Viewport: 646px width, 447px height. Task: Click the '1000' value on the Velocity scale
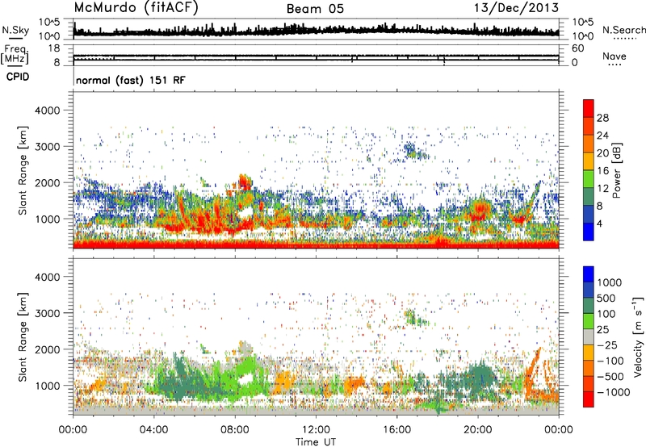[610, 282]
